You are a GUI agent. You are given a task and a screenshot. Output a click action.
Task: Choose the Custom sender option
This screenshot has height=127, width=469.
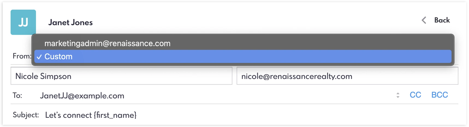click(x=58, y=56)
